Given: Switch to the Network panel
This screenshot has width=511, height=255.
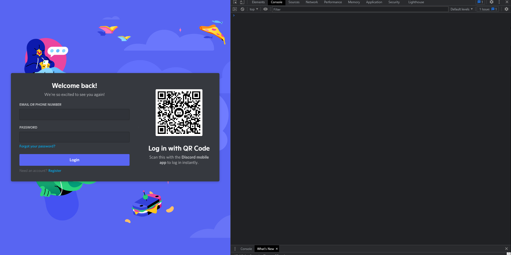Looking at the screenshot, I should 311,2.
